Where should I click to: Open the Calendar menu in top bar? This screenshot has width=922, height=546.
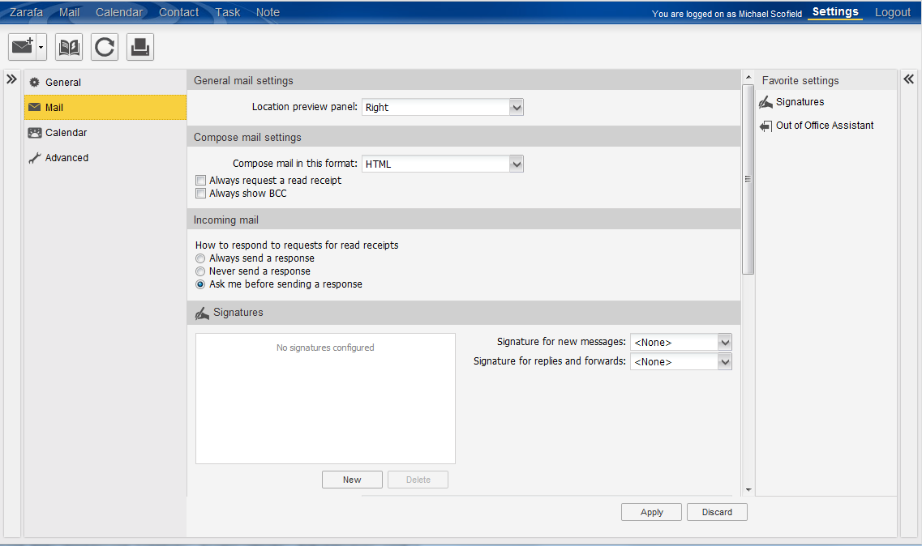[x=119, y=12]
